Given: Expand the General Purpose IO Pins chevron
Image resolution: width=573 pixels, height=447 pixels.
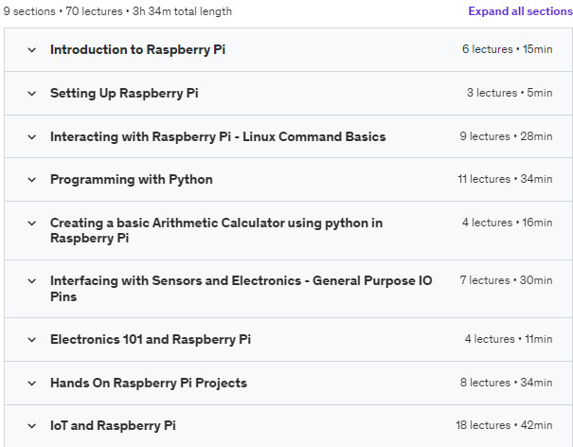Looking at the screenshot, I should coord(32,281).
